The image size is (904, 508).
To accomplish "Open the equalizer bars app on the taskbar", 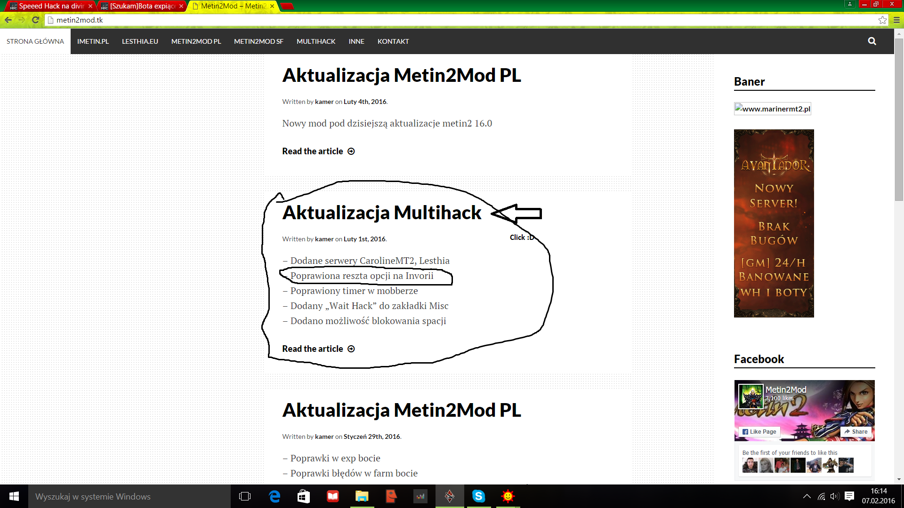I will coord(420,496).
